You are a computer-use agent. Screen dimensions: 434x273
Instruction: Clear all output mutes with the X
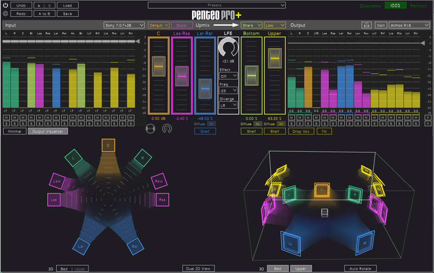[428, 117]
